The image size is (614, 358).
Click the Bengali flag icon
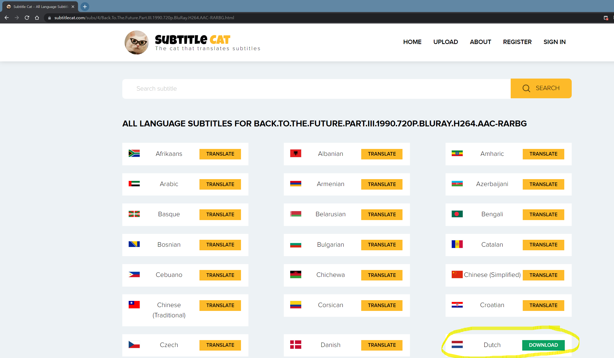[x=457, y=214]
